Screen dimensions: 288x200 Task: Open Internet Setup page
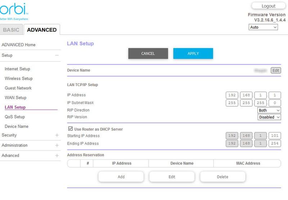(x=17, y=69)
